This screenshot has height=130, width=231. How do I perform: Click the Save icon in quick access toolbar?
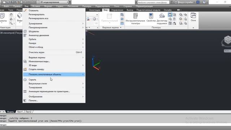(13, 2)
